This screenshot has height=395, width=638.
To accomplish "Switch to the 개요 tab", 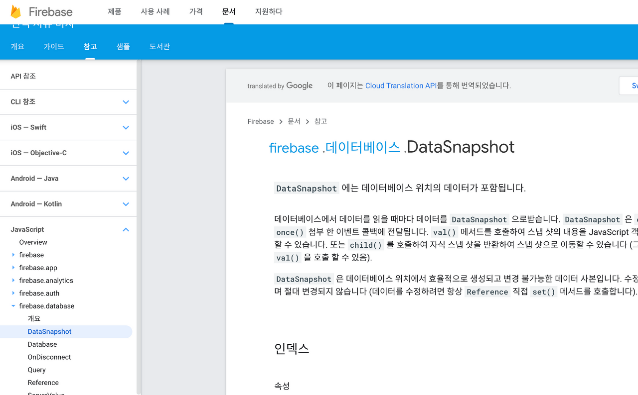I will click(x=17, y=46).
